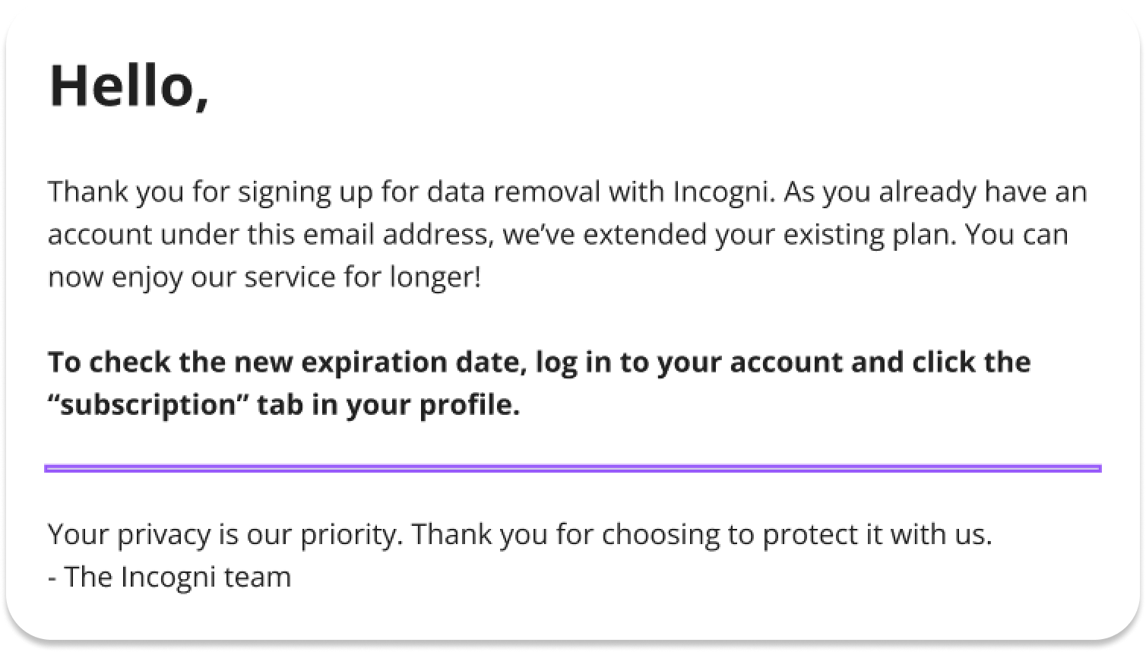1146x652 pixels.
Task: Click the "Hello," heading
Action: click(129, 85)
